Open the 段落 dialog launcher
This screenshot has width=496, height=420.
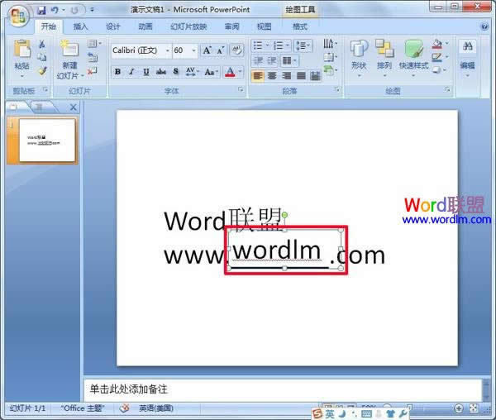[337, 90]
